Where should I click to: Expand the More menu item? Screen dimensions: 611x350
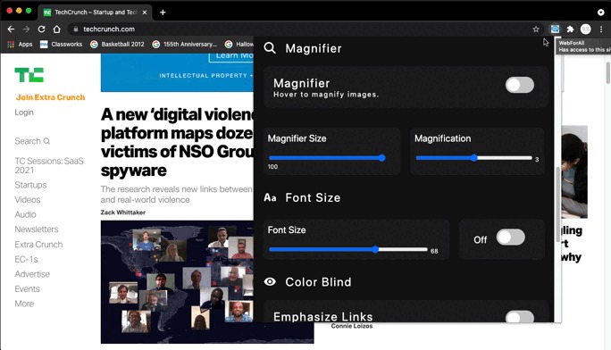(x=24, y=304)
